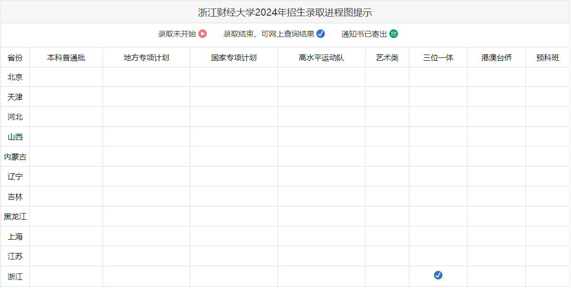Screen dimensions: 571x288
Task: Select the 内蒙古 province row label
Action: [x=15, y=157]
